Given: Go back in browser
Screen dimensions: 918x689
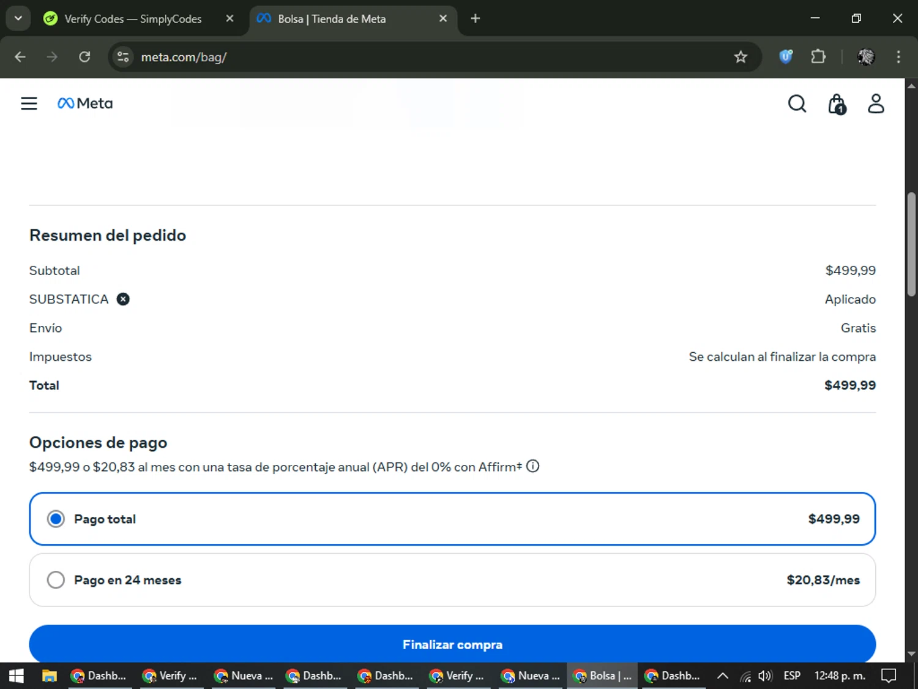Looking at the screenshot, I should 20,57.
